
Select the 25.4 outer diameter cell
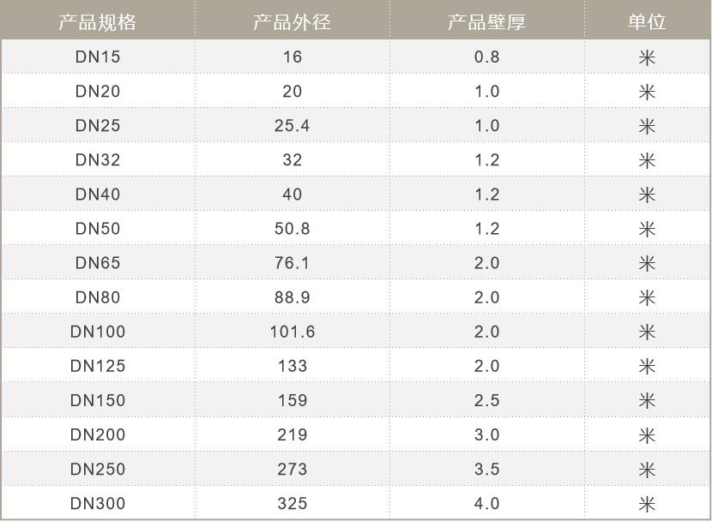(x=292, y=126)
